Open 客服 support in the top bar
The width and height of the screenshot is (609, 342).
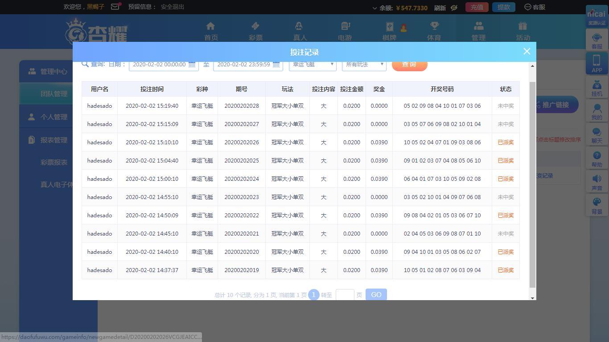coord(535,7)
